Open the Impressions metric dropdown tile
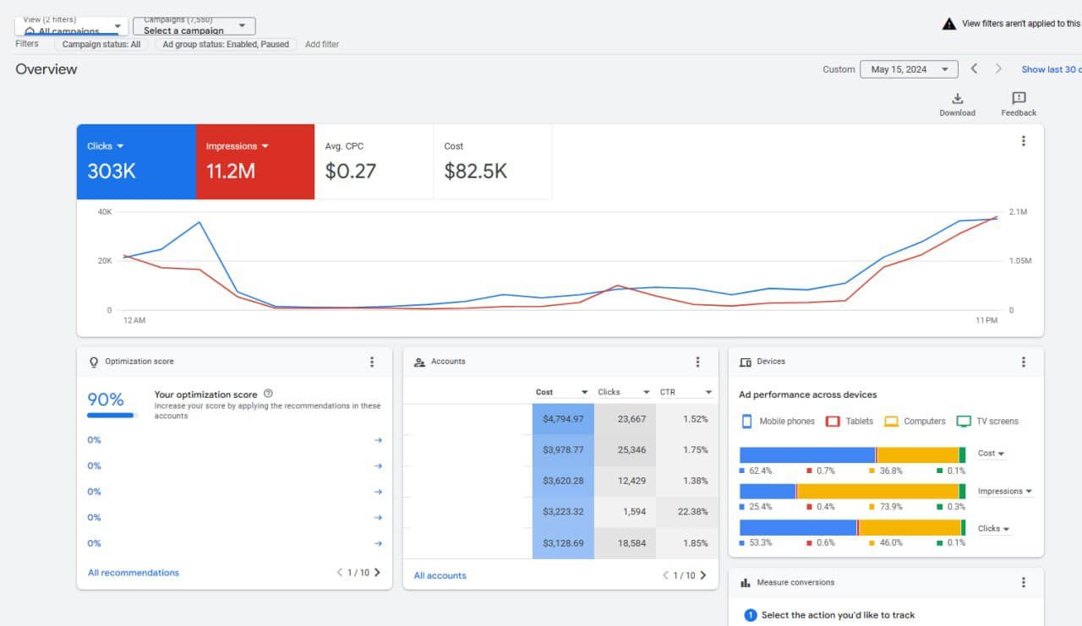 [x=255, y=161]
